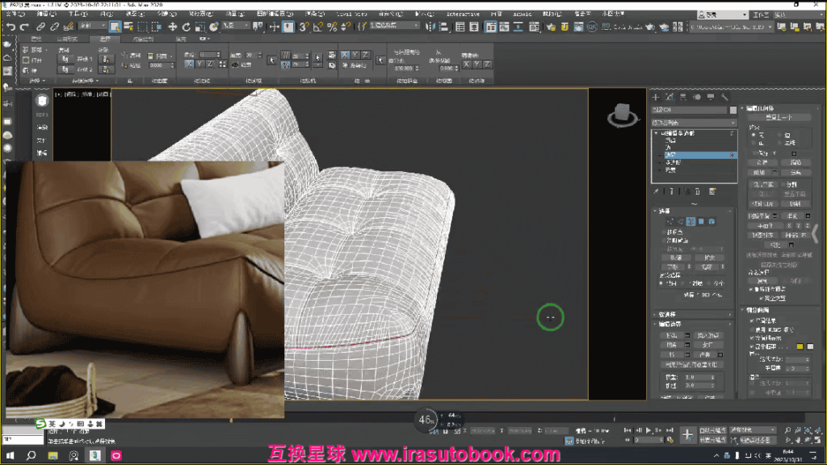Viewport: 827px width, 465px height.
Task: Open the Hierarchy command panel tab
Action: tap(683, 97)
